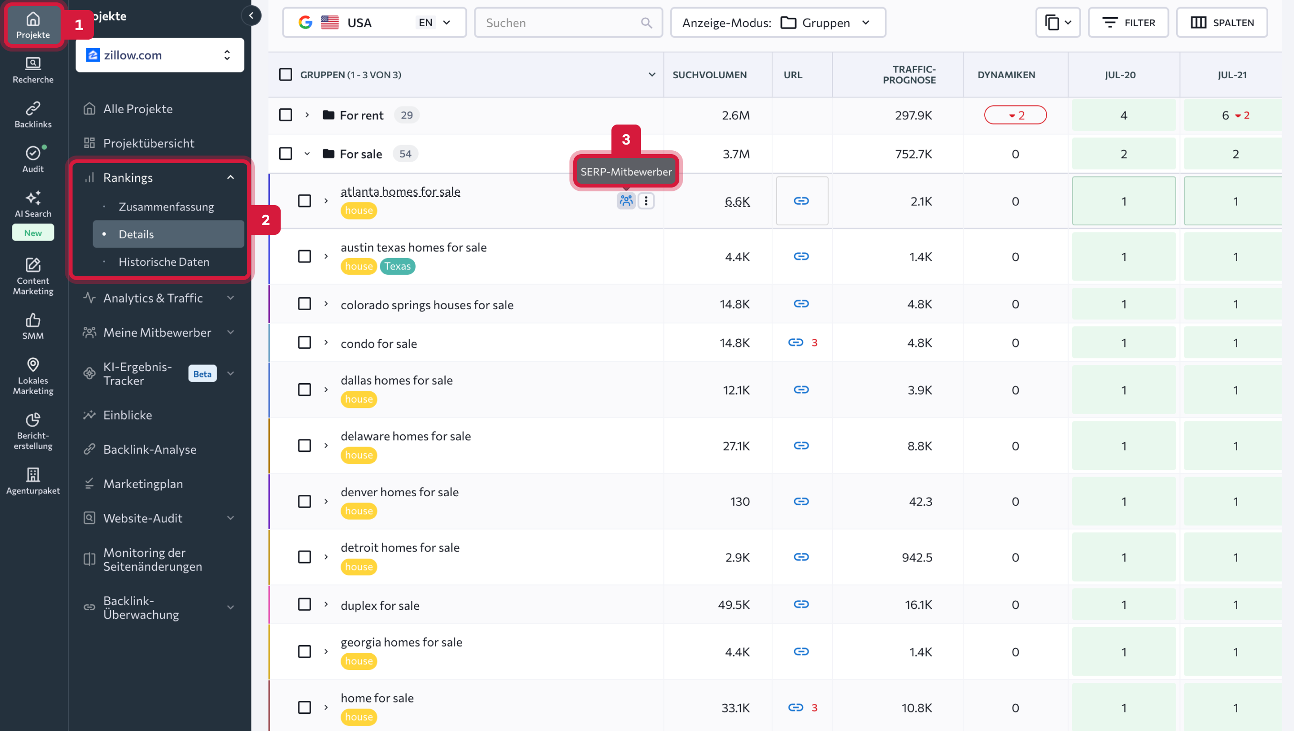1294x731 pixels.
Task: Click the atlanta homes for sale keyword
Action: 400,192
